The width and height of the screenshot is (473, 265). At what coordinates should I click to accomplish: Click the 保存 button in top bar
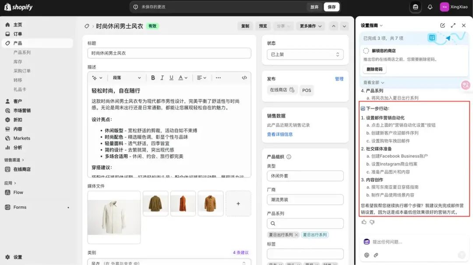332,7
